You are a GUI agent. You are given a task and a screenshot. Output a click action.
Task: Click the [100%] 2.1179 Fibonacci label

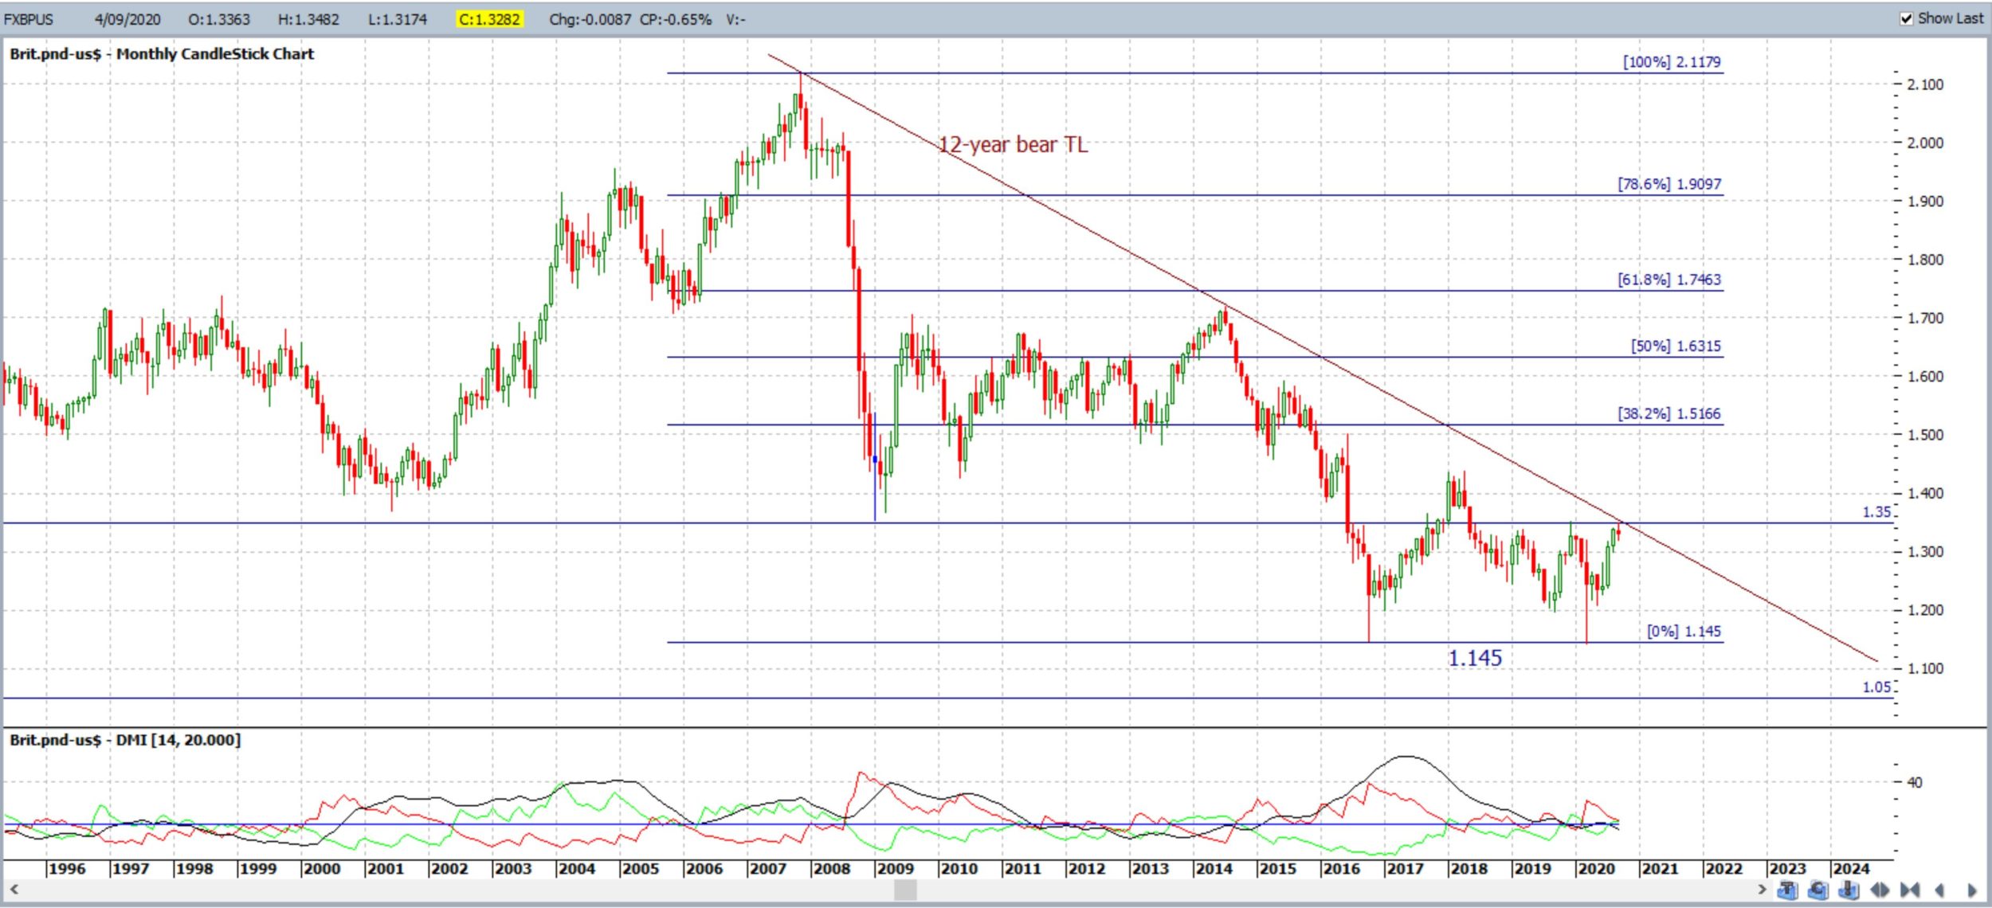pos(1672,61)
